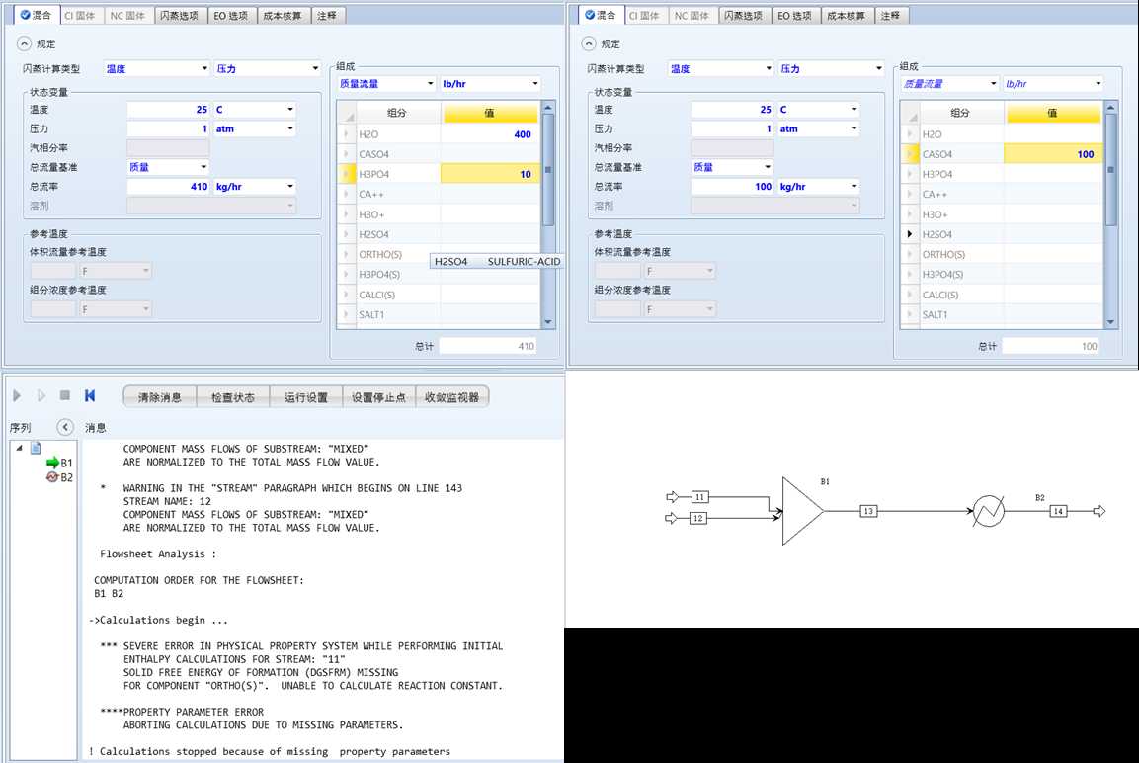Switch to 闪蒸选项 tab in left panel
Screen dimensions: 1139x763
181,16
